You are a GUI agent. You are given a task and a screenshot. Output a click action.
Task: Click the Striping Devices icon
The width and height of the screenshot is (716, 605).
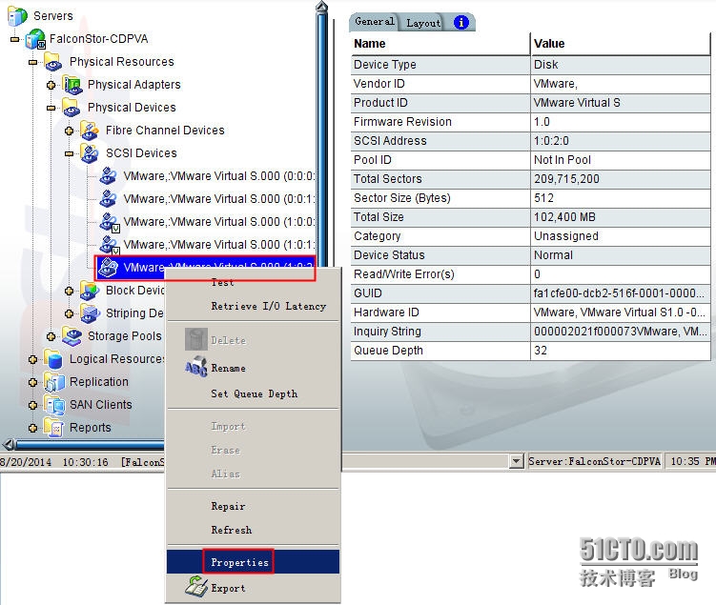[90, 313]
